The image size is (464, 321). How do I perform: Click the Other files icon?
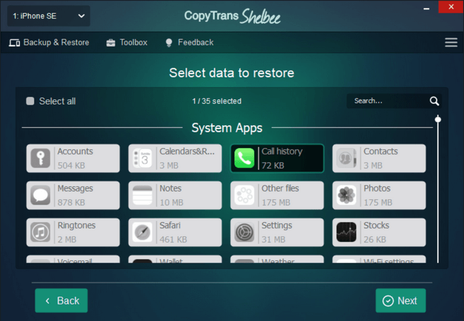pyautogui.click(x=245, y=195)
